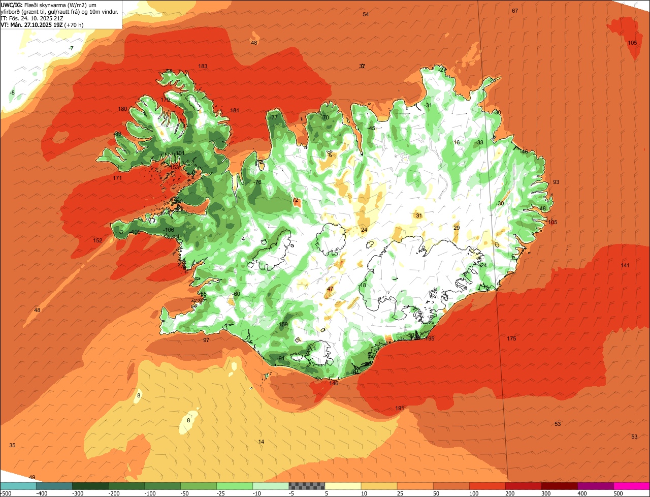
Task: Click the value 171 on the map
Action: click(117, 178)
